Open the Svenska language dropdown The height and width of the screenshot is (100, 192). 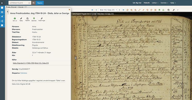pyautogui.click(x=164, y=3)
